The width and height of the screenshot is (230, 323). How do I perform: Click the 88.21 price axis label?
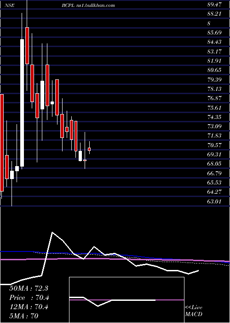coord(214,14)
